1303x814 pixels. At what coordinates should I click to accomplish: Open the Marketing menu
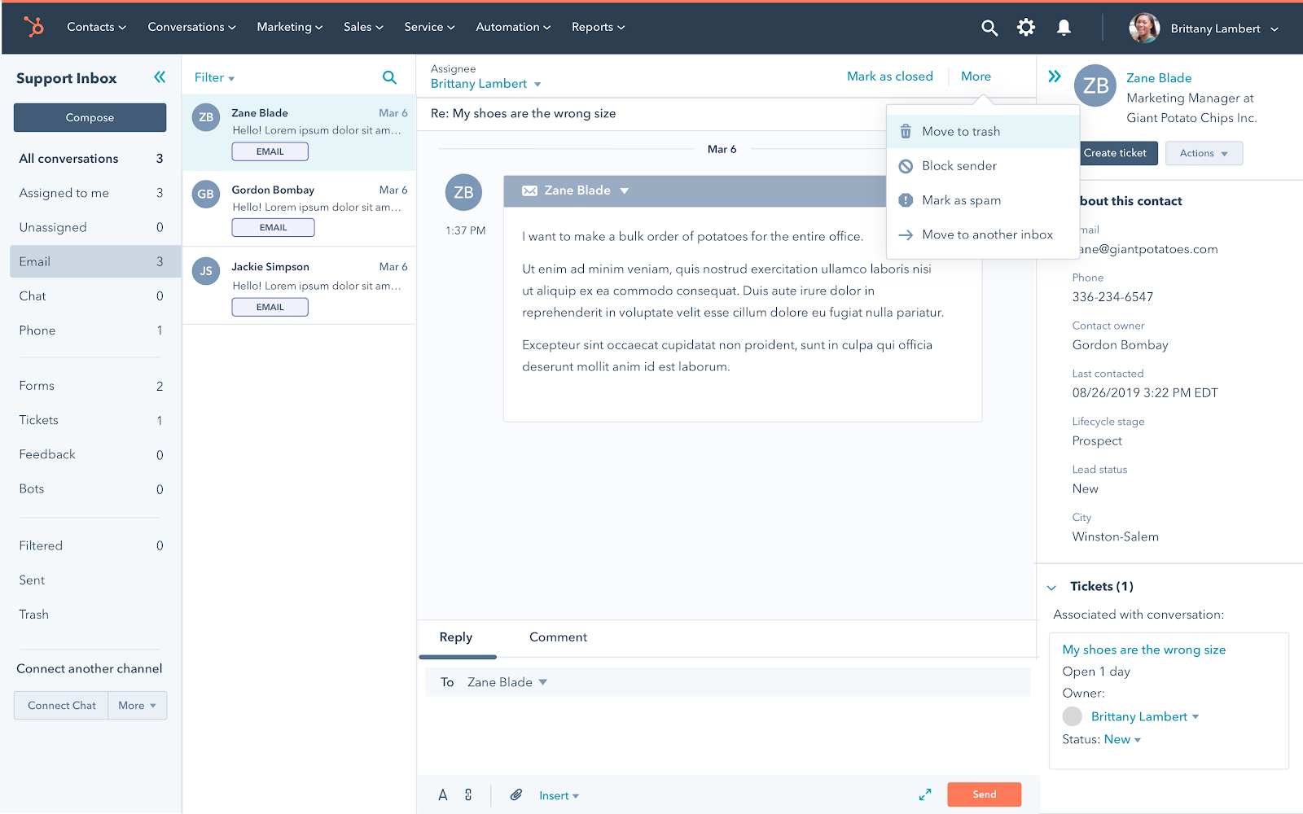(289, 27)
